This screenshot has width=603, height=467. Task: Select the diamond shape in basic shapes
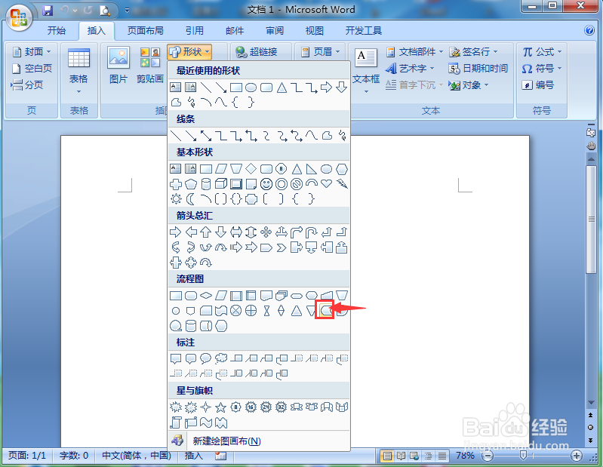[x=251, y=169]
